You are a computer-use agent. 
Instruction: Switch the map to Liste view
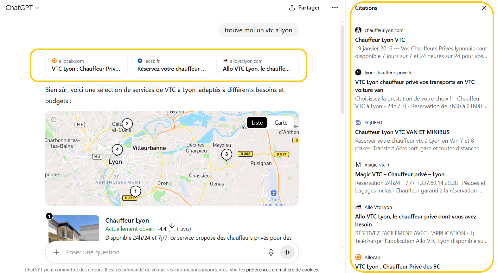(257, 123)
